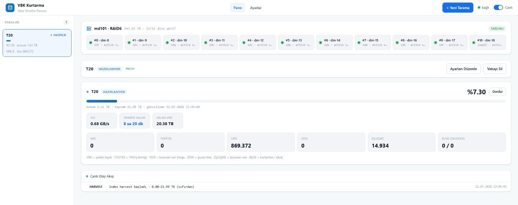518x205 pixels.
Task: Click the BLOK (OK/EKSİK) 0 / 0 card
Action: 472,142
